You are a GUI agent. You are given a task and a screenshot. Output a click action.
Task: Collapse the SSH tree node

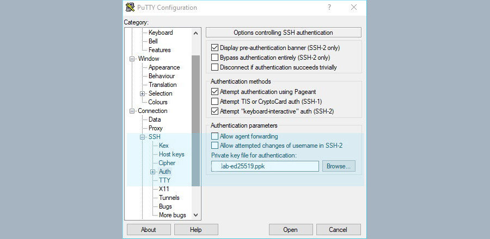[143, 137]
